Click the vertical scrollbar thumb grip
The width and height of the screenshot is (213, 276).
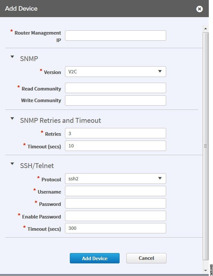point(206,146)
